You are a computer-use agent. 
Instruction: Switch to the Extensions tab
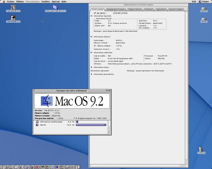coord(149,10)
